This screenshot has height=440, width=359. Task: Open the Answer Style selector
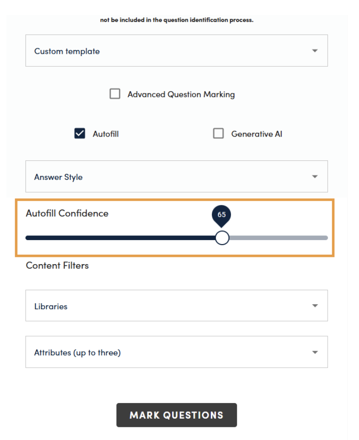(177, 176)
